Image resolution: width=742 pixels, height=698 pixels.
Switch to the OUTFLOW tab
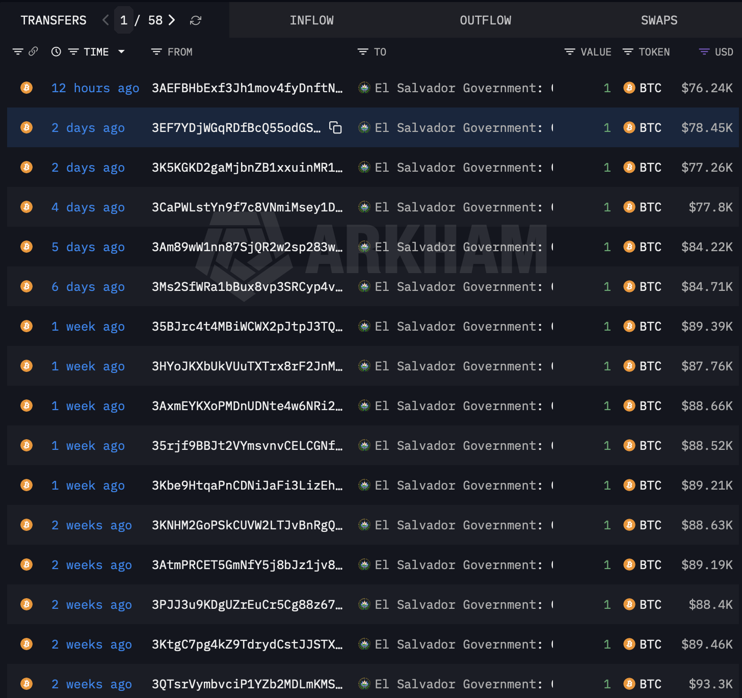point(485,20)
